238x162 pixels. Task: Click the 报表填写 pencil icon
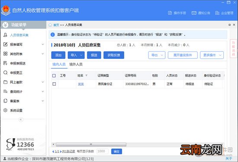coord(5,44)
